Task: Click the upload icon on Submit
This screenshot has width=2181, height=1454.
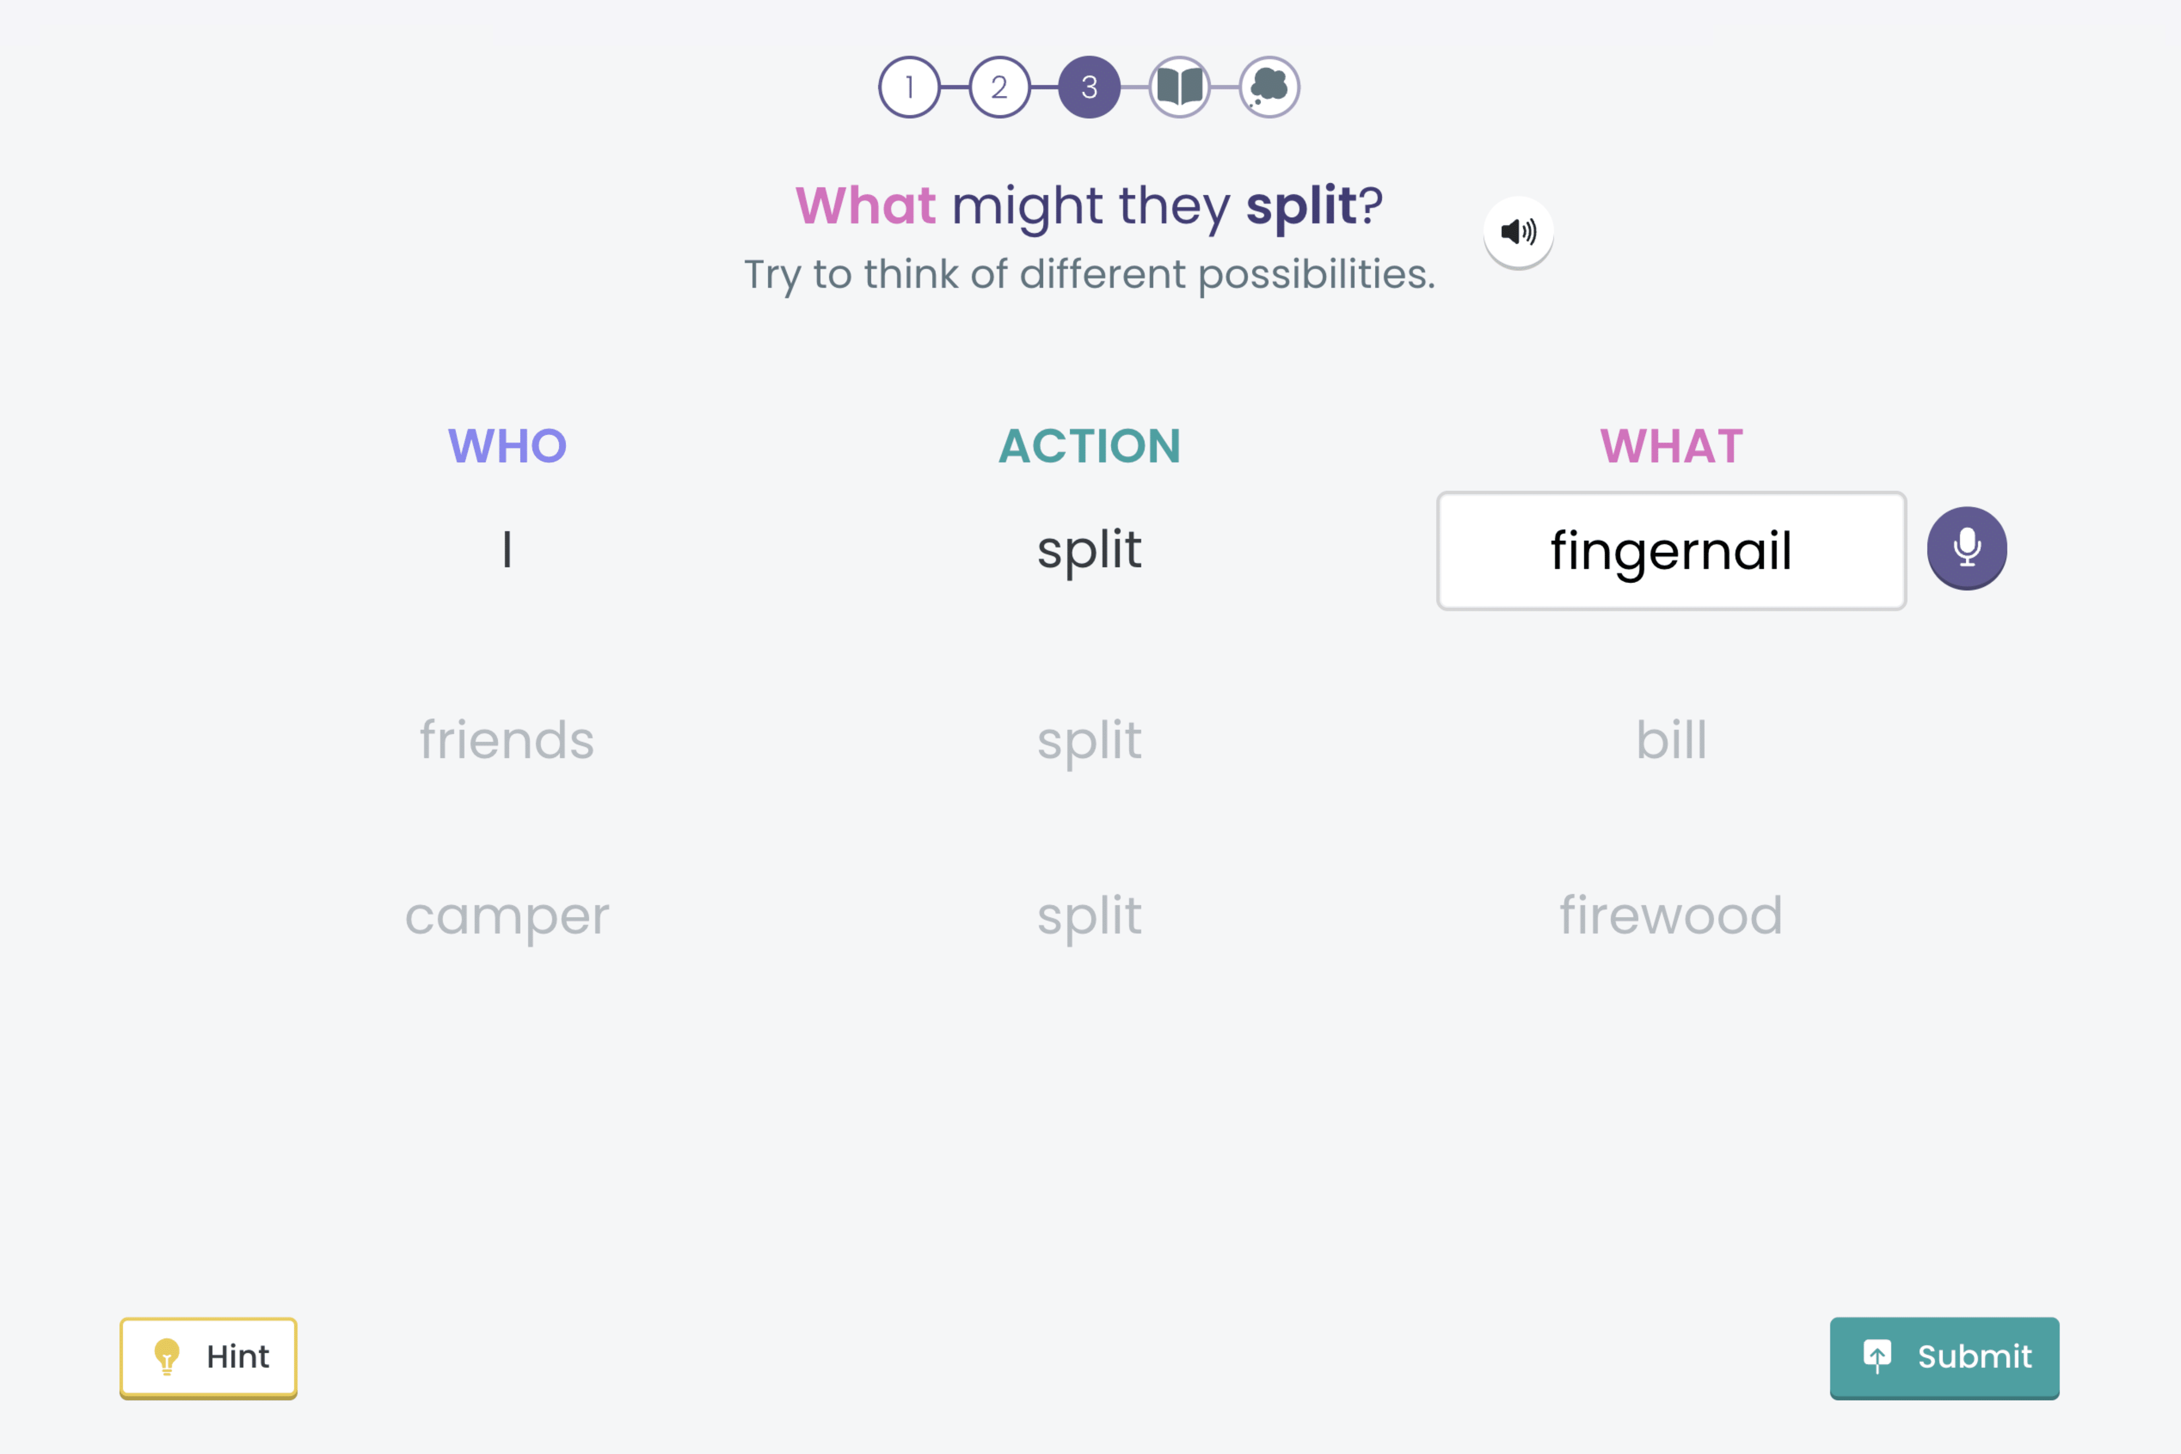Action: pyautogui.click(x=1877, y=1356)
